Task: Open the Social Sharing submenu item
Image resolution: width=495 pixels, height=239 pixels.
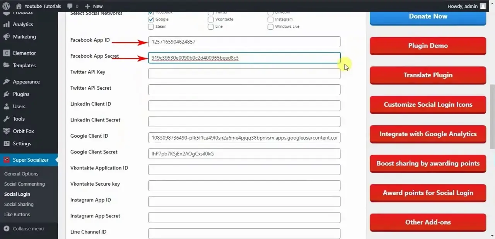Action: tap(19, 204)
